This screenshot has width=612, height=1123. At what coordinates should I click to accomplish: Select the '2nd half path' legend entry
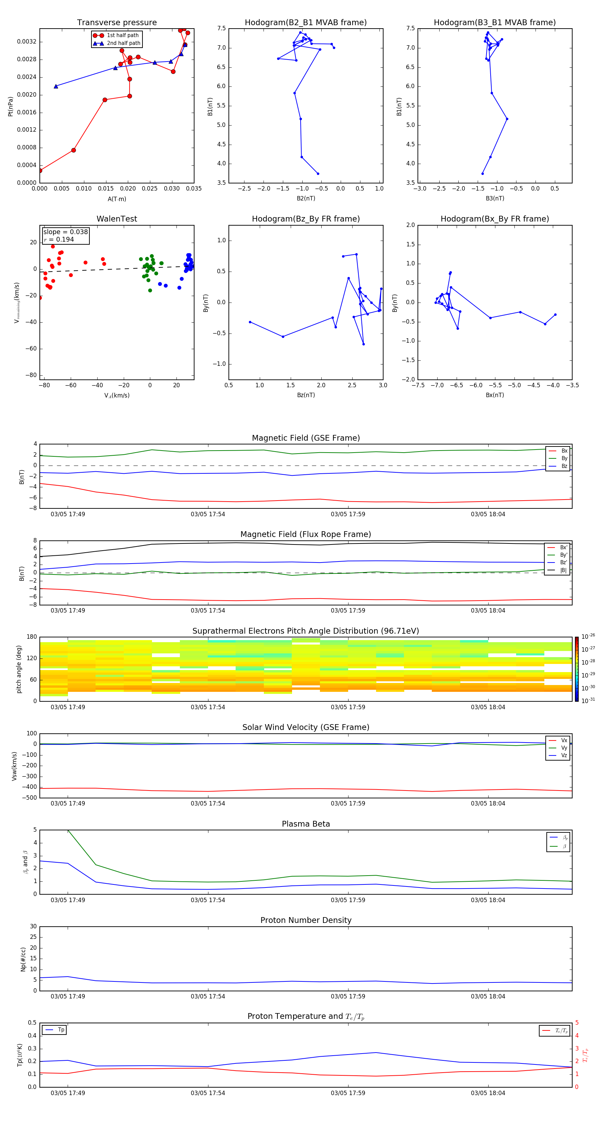(x=117, y=43)
